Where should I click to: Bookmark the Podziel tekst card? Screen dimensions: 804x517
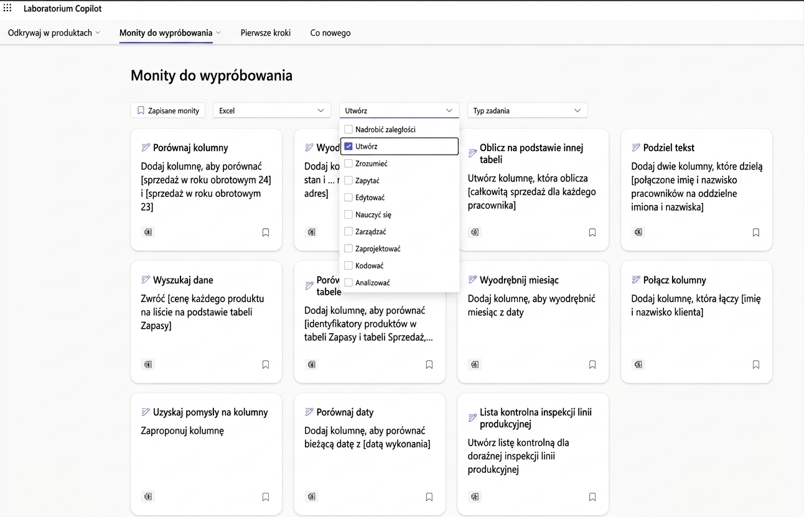coord(756,232)
